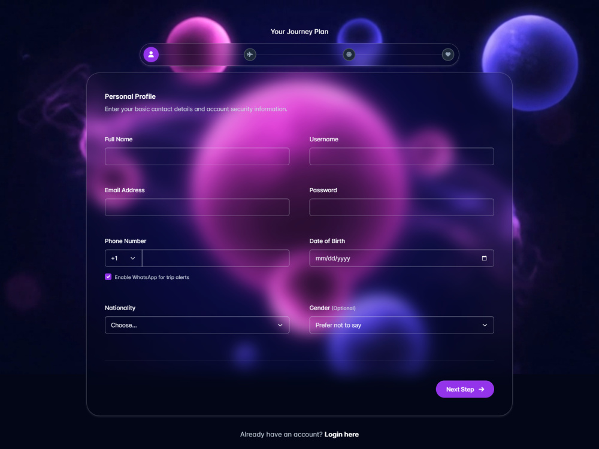Viewport: 599px width, 449px height.
Task: Click the Gender (Optional) label
Action: coord(332,308)
